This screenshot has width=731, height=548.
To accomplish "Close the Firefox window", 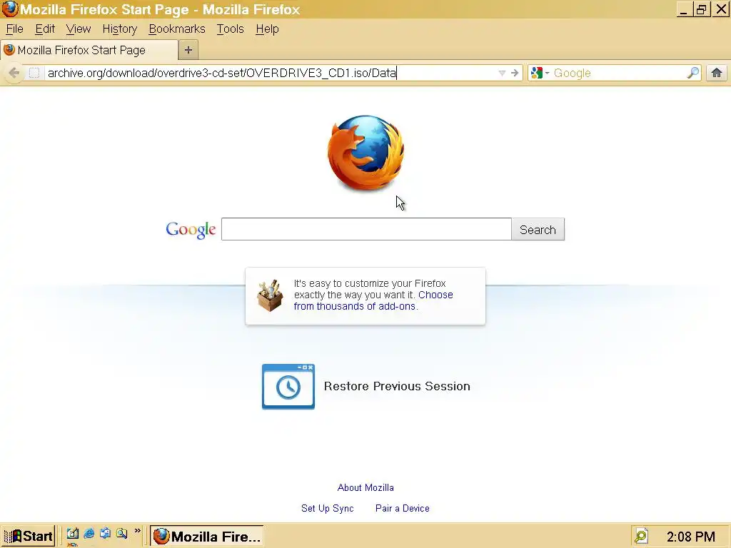I will 721,9.
